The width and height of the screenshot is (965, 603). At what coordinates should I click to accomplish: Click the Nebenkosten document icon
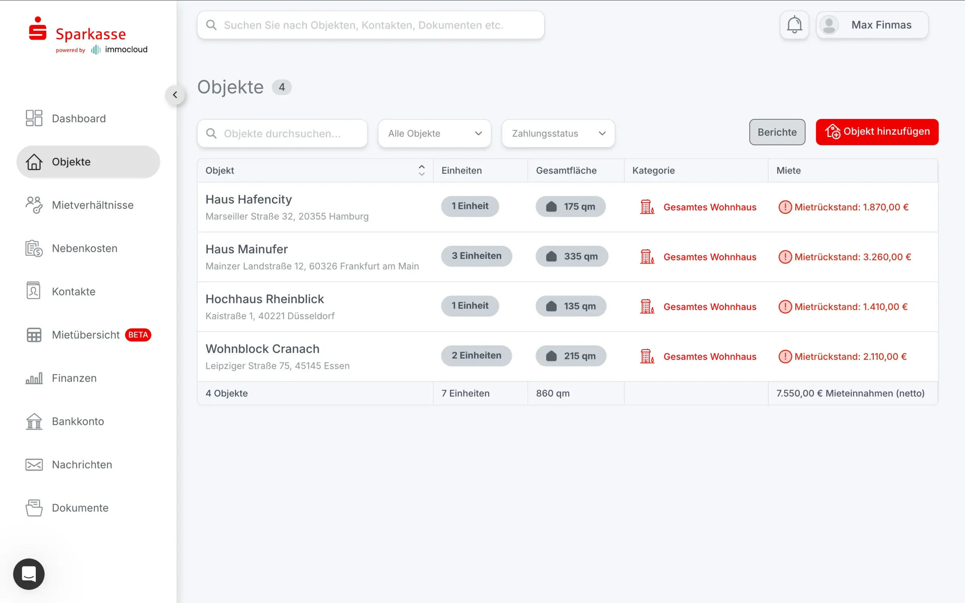(34, 248)
